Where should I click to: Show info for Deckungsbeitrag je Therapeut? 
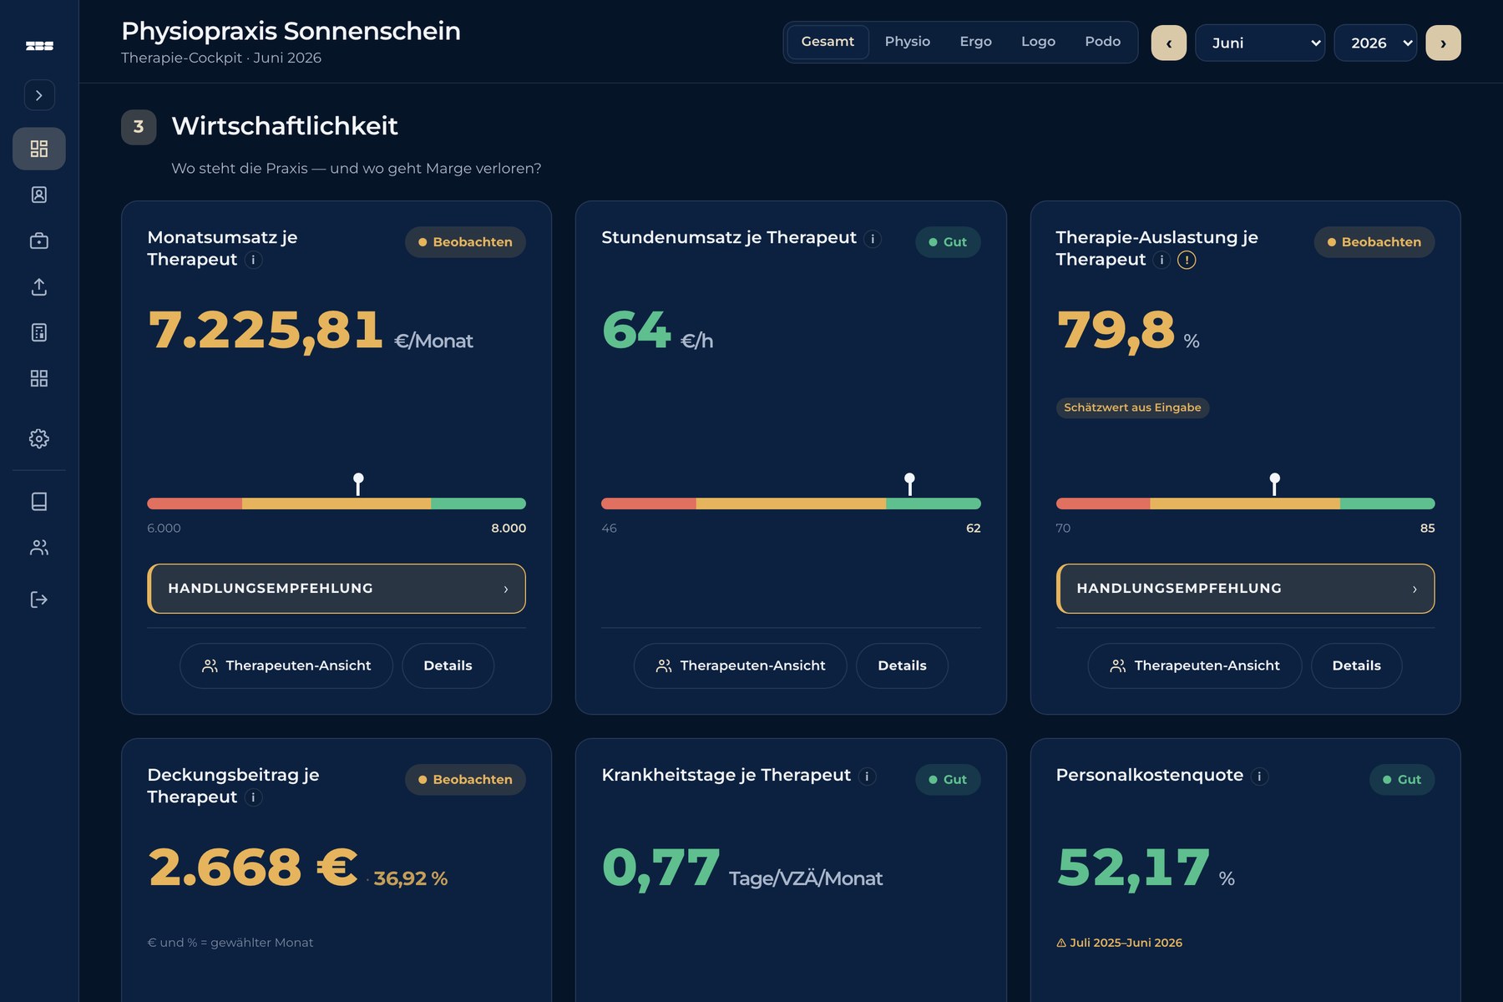coord(253,797)
